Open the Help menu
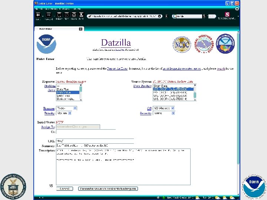Image resolution: width=267 pixels, height=200 pixels. (79, 9)
